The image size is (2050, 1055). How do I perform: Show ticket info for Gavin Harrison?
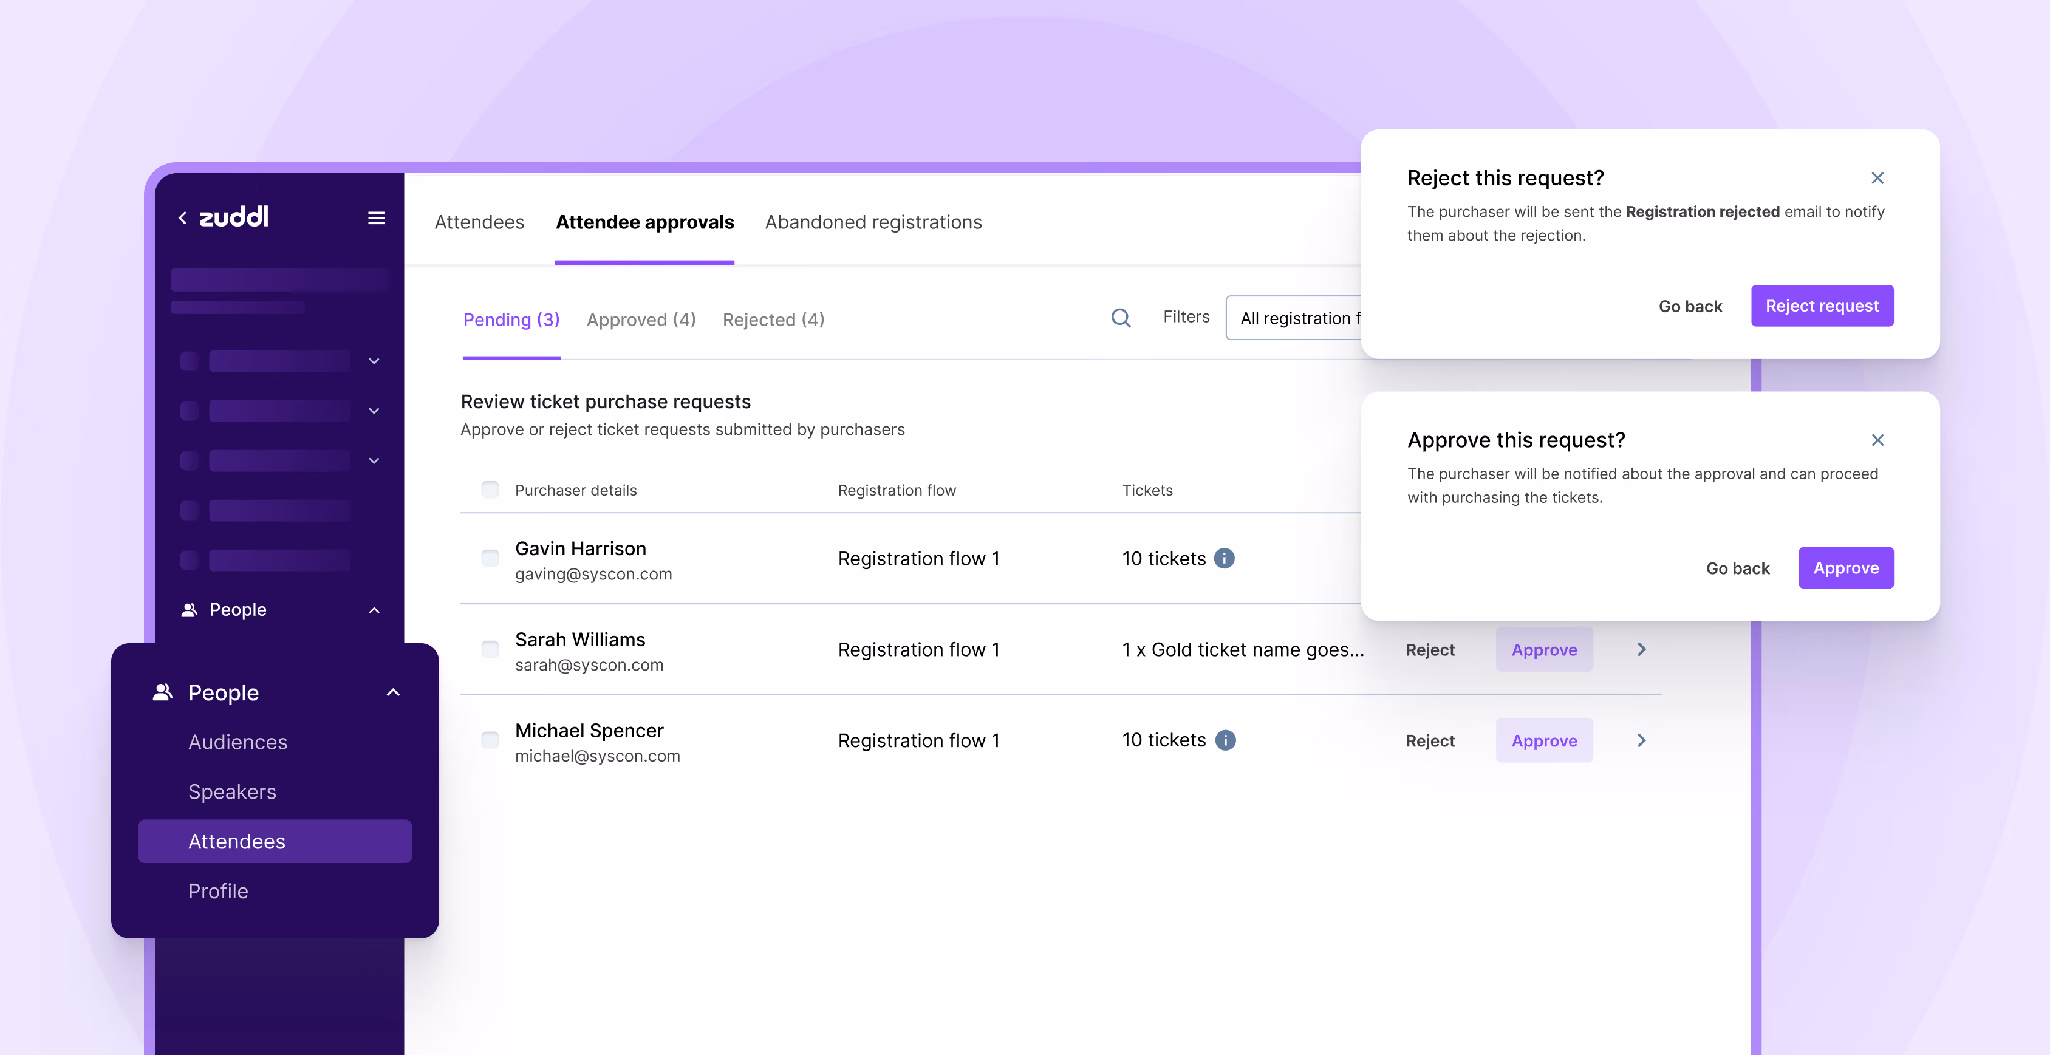tap(1224, 559)
